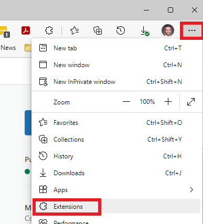Click the Extensions puzzle icon in menu

[x=43, y=206]
